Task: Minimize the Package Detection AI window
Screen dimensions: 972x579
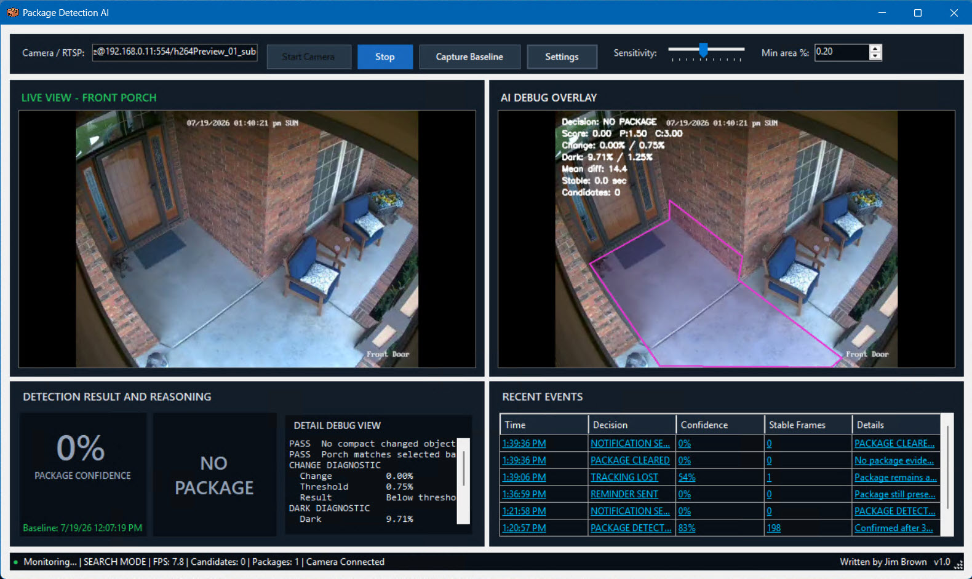Action: (882, 12)
